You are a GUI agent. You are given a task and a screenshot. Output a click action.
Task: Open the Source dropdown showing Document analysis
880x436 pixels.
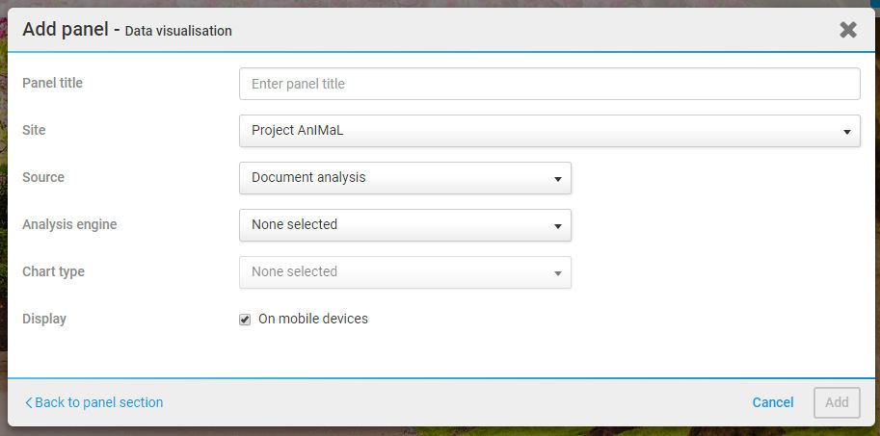(405, 178)
